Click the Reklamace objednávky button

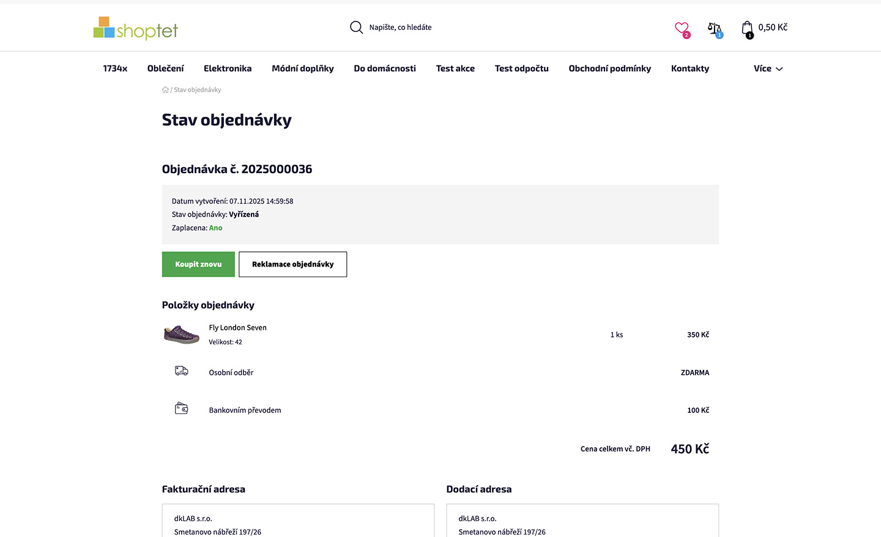[x=292, y=264]
